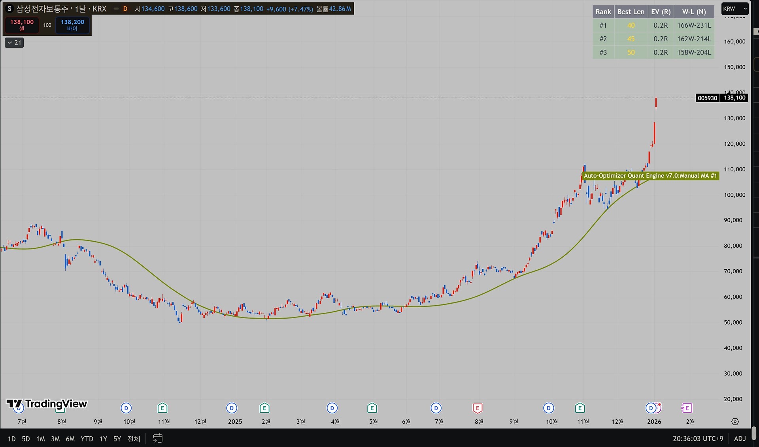Open the KRW currency dropdown
The height and width of the screenshot is (447, 759).
click(x=734, y=9)
